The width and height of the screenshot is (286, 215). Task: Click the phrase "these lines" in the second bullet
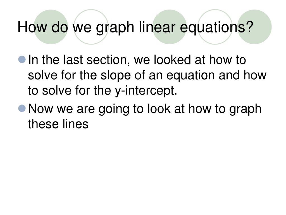58,124
